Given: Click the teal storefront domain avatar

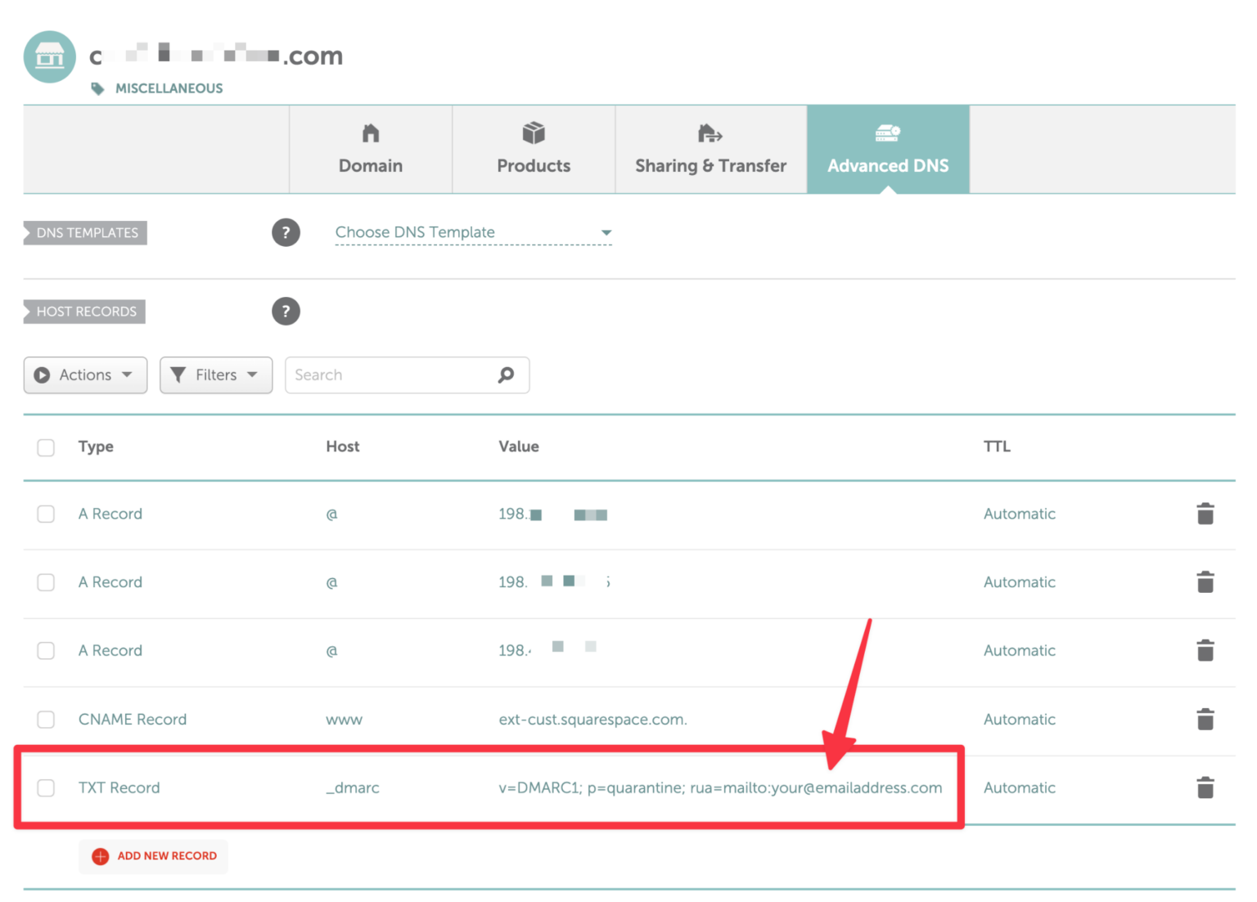Looking at the screenshot, I should coord(49,56).
